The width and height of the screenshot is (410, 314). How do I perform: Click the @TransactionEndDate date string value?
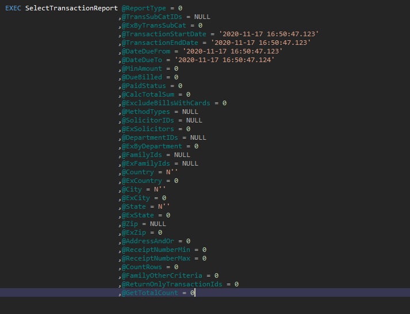260,43
